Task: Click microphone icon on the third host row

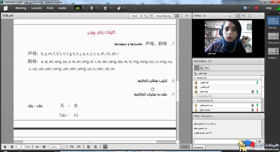Action: [x=253, y=92]
